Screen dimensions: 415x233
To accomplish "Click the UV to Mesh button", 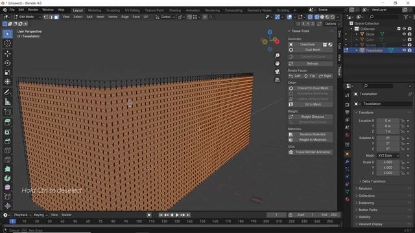I will (x=311, y=105).
